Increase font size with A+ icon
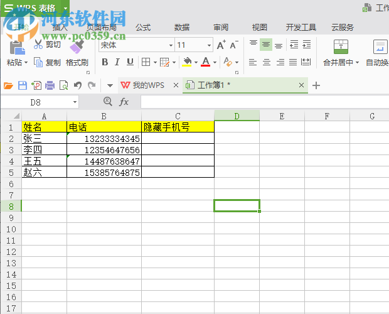 point(221,45)
